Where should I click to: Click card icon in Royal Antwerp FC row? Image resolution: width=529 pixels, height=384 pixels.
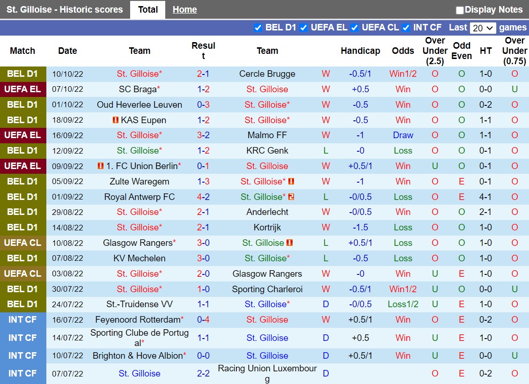tap(292, 197)
